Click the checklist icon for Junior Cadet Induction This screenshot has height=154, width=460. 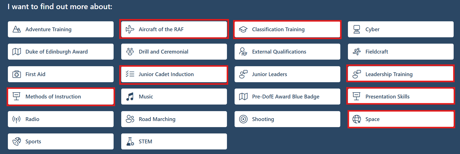(130, 74)
